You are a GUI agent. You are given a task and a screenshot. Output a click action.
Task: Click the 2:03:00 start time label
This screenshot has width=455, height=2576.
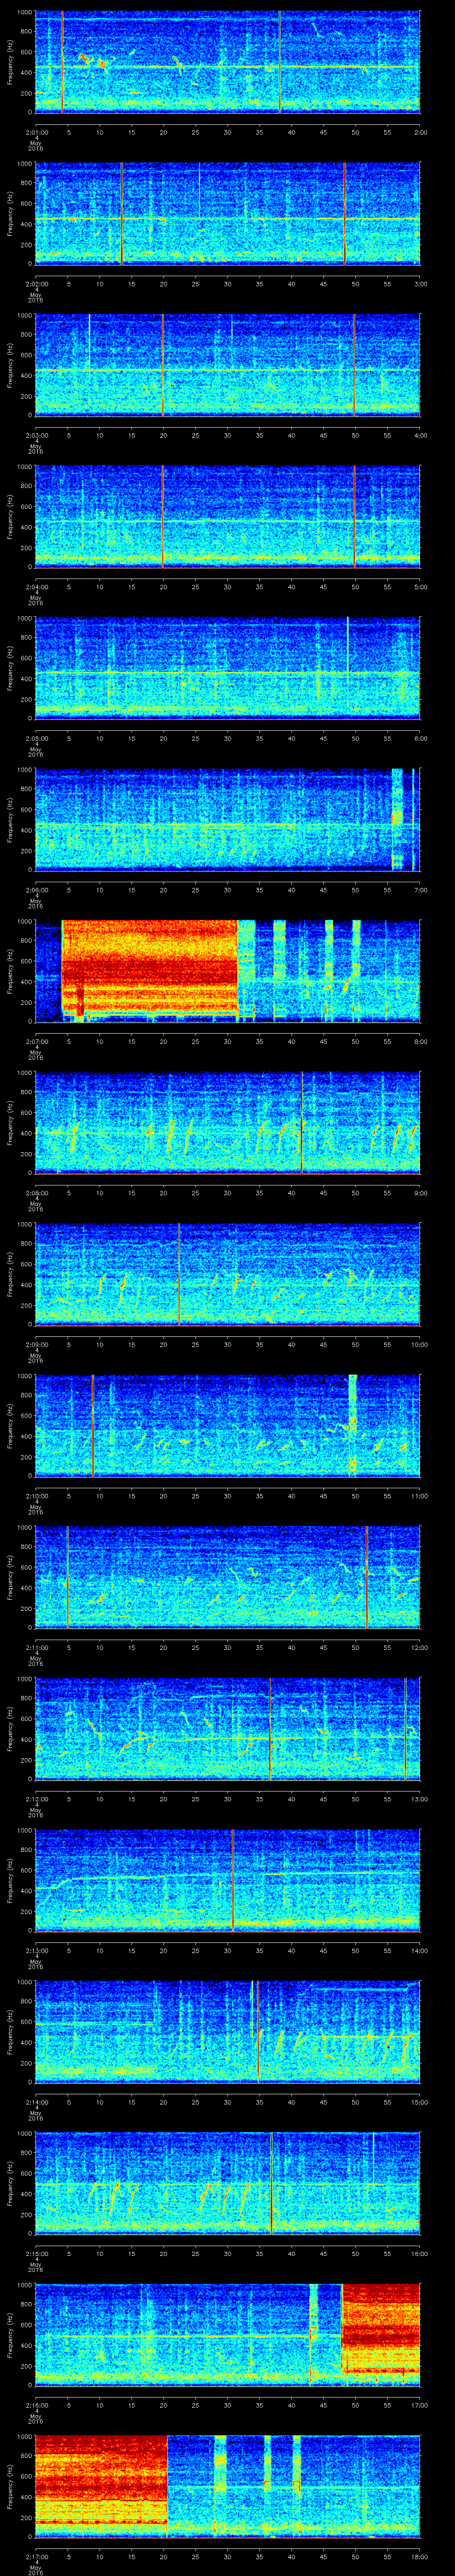coord(36,435)
